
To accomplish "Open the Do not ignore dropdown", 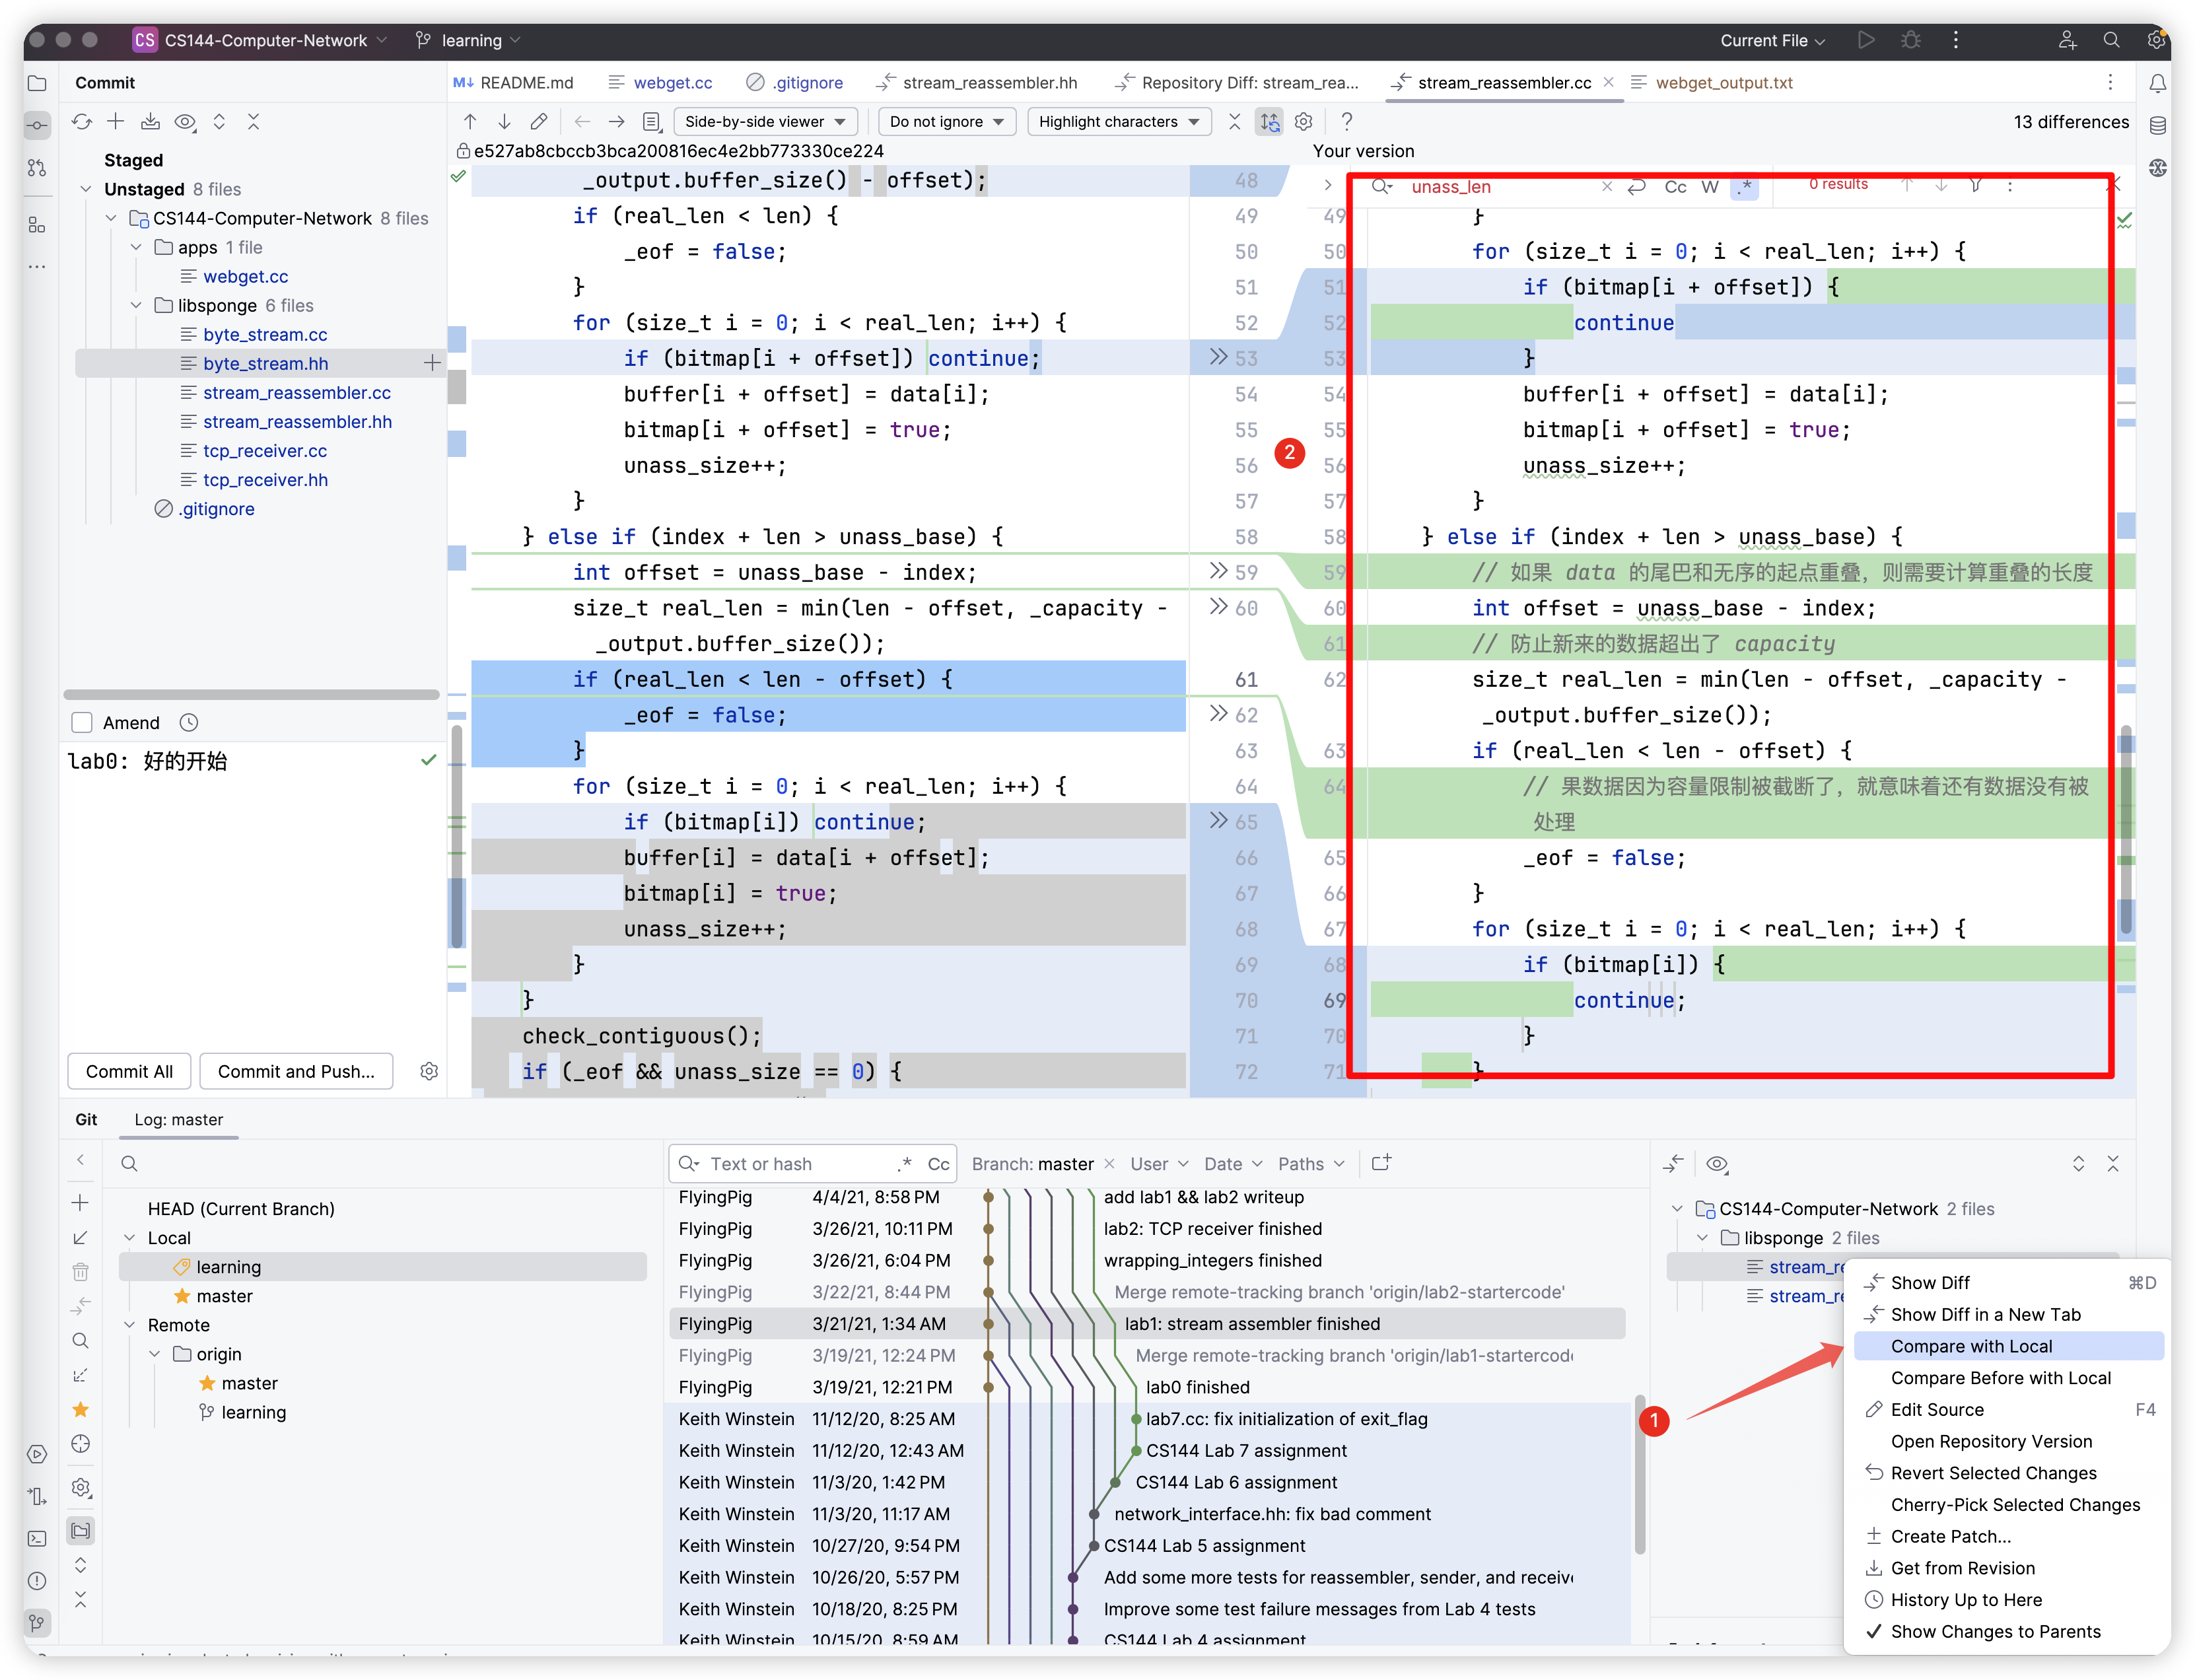I will coord(947,122).
